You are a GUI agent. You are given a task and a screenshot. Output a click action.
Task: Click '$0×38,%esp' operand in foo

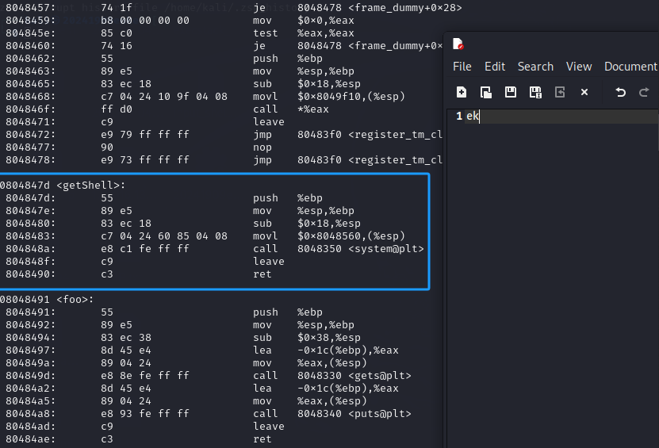click(x=328, y=338)
